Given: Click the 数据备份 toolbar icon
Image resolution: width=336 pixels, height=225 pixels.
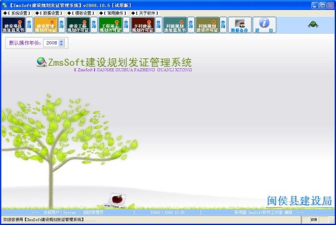Looking at the screenshot, I should (240, 25).
